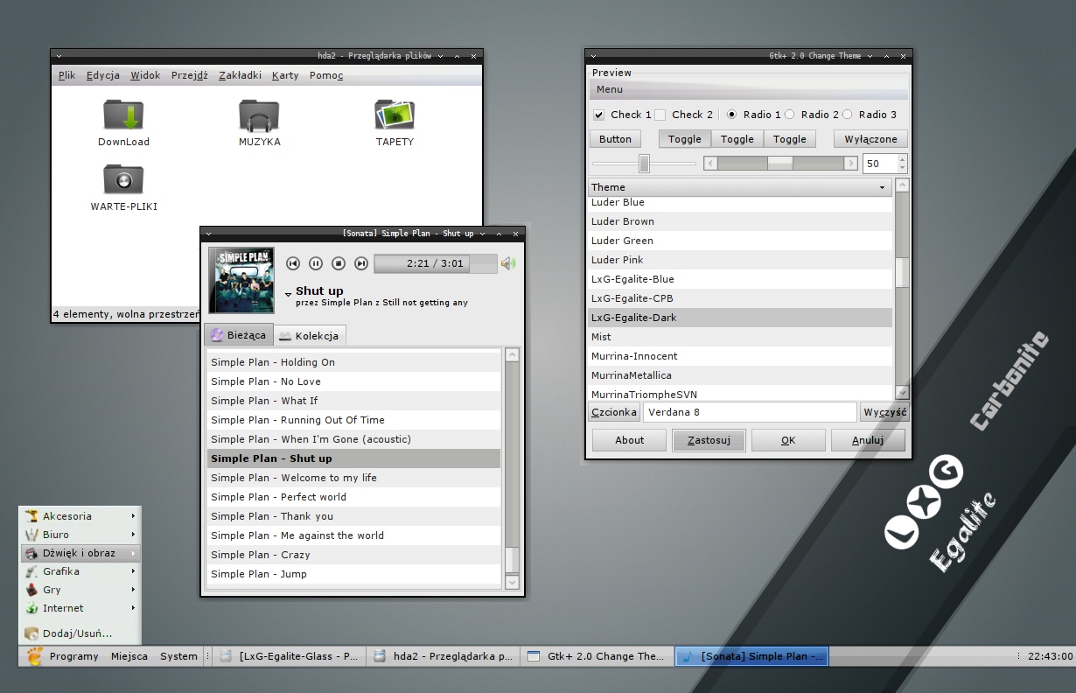Image resolution: width=1076 pixels, height=693 pixels.
Task: Click the About button
Action: pos(629,440)
